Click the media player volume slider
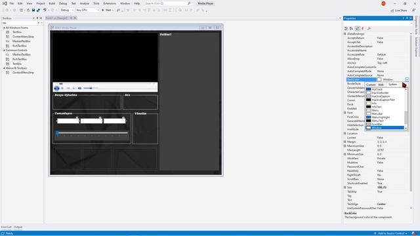The height and width of the screenshot is (236, 420). [x=91, y=88]
